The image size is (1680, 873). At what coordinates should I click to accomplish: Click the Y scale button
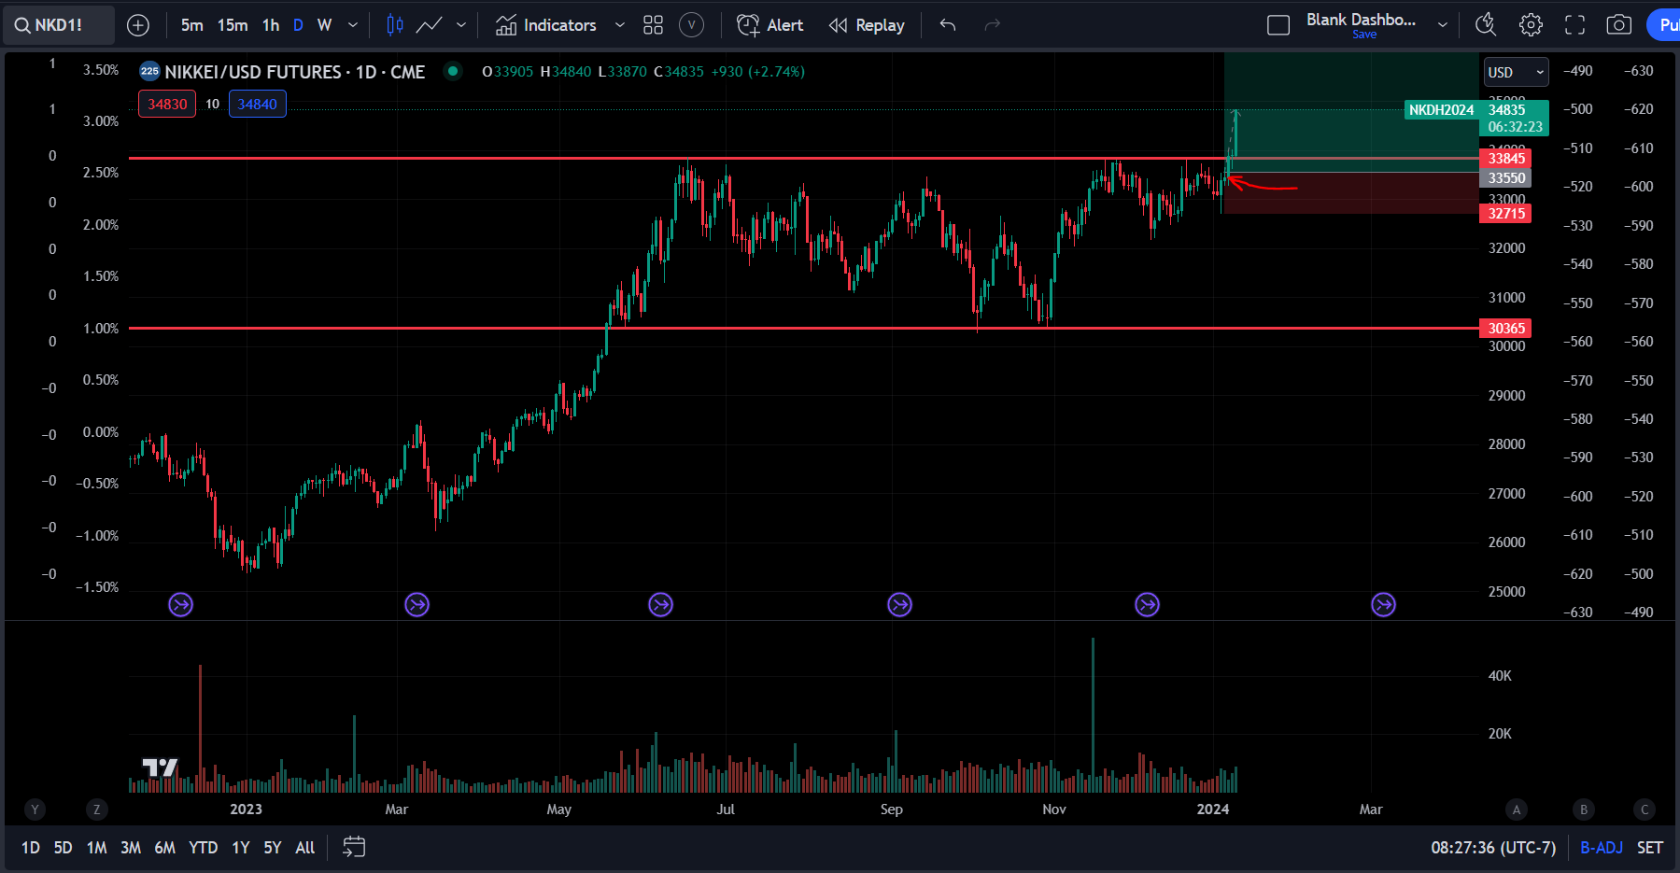point(35,810)
